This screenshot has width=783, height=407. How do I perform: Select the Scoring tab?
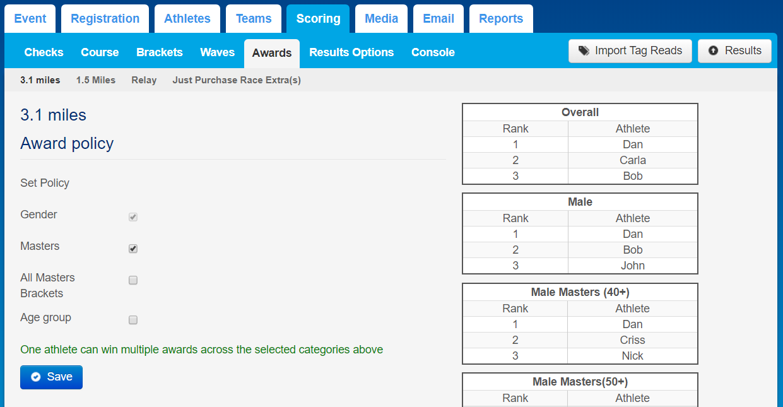[318, 19]
